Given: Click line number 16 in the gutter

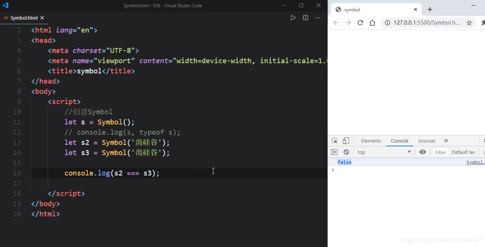Looking at the screenshot, I should pyautogui.click(x=17, y=173).
